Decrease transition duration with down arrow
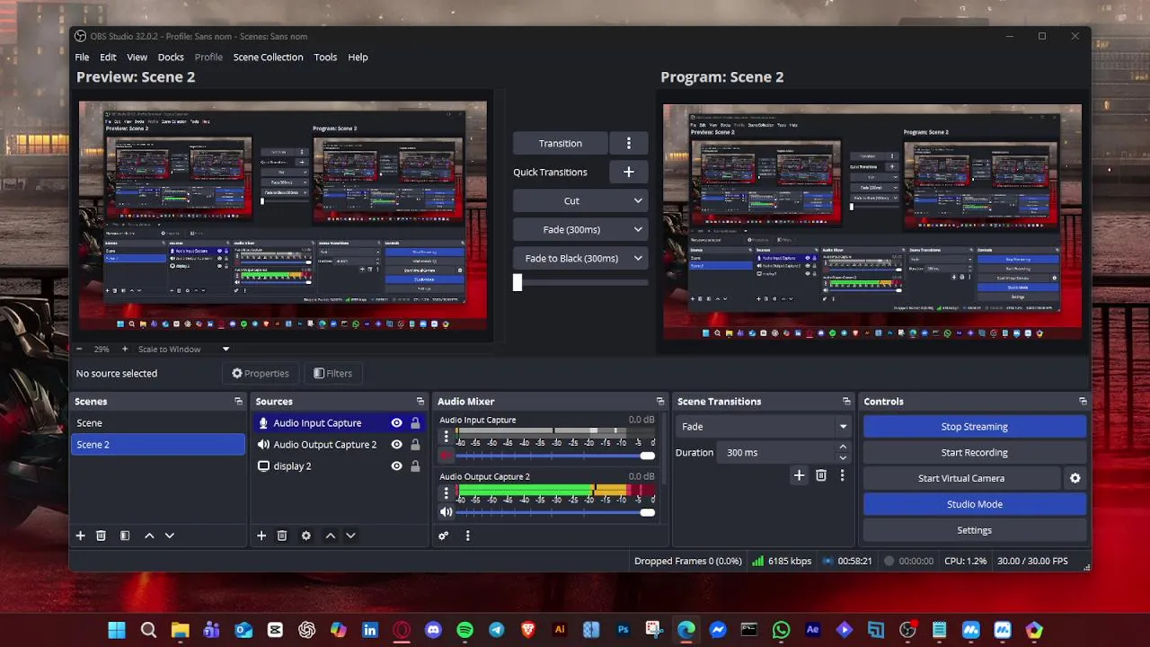Image resolution: width=1150 pixels, height=647 pixels. (x=843, y=458)
